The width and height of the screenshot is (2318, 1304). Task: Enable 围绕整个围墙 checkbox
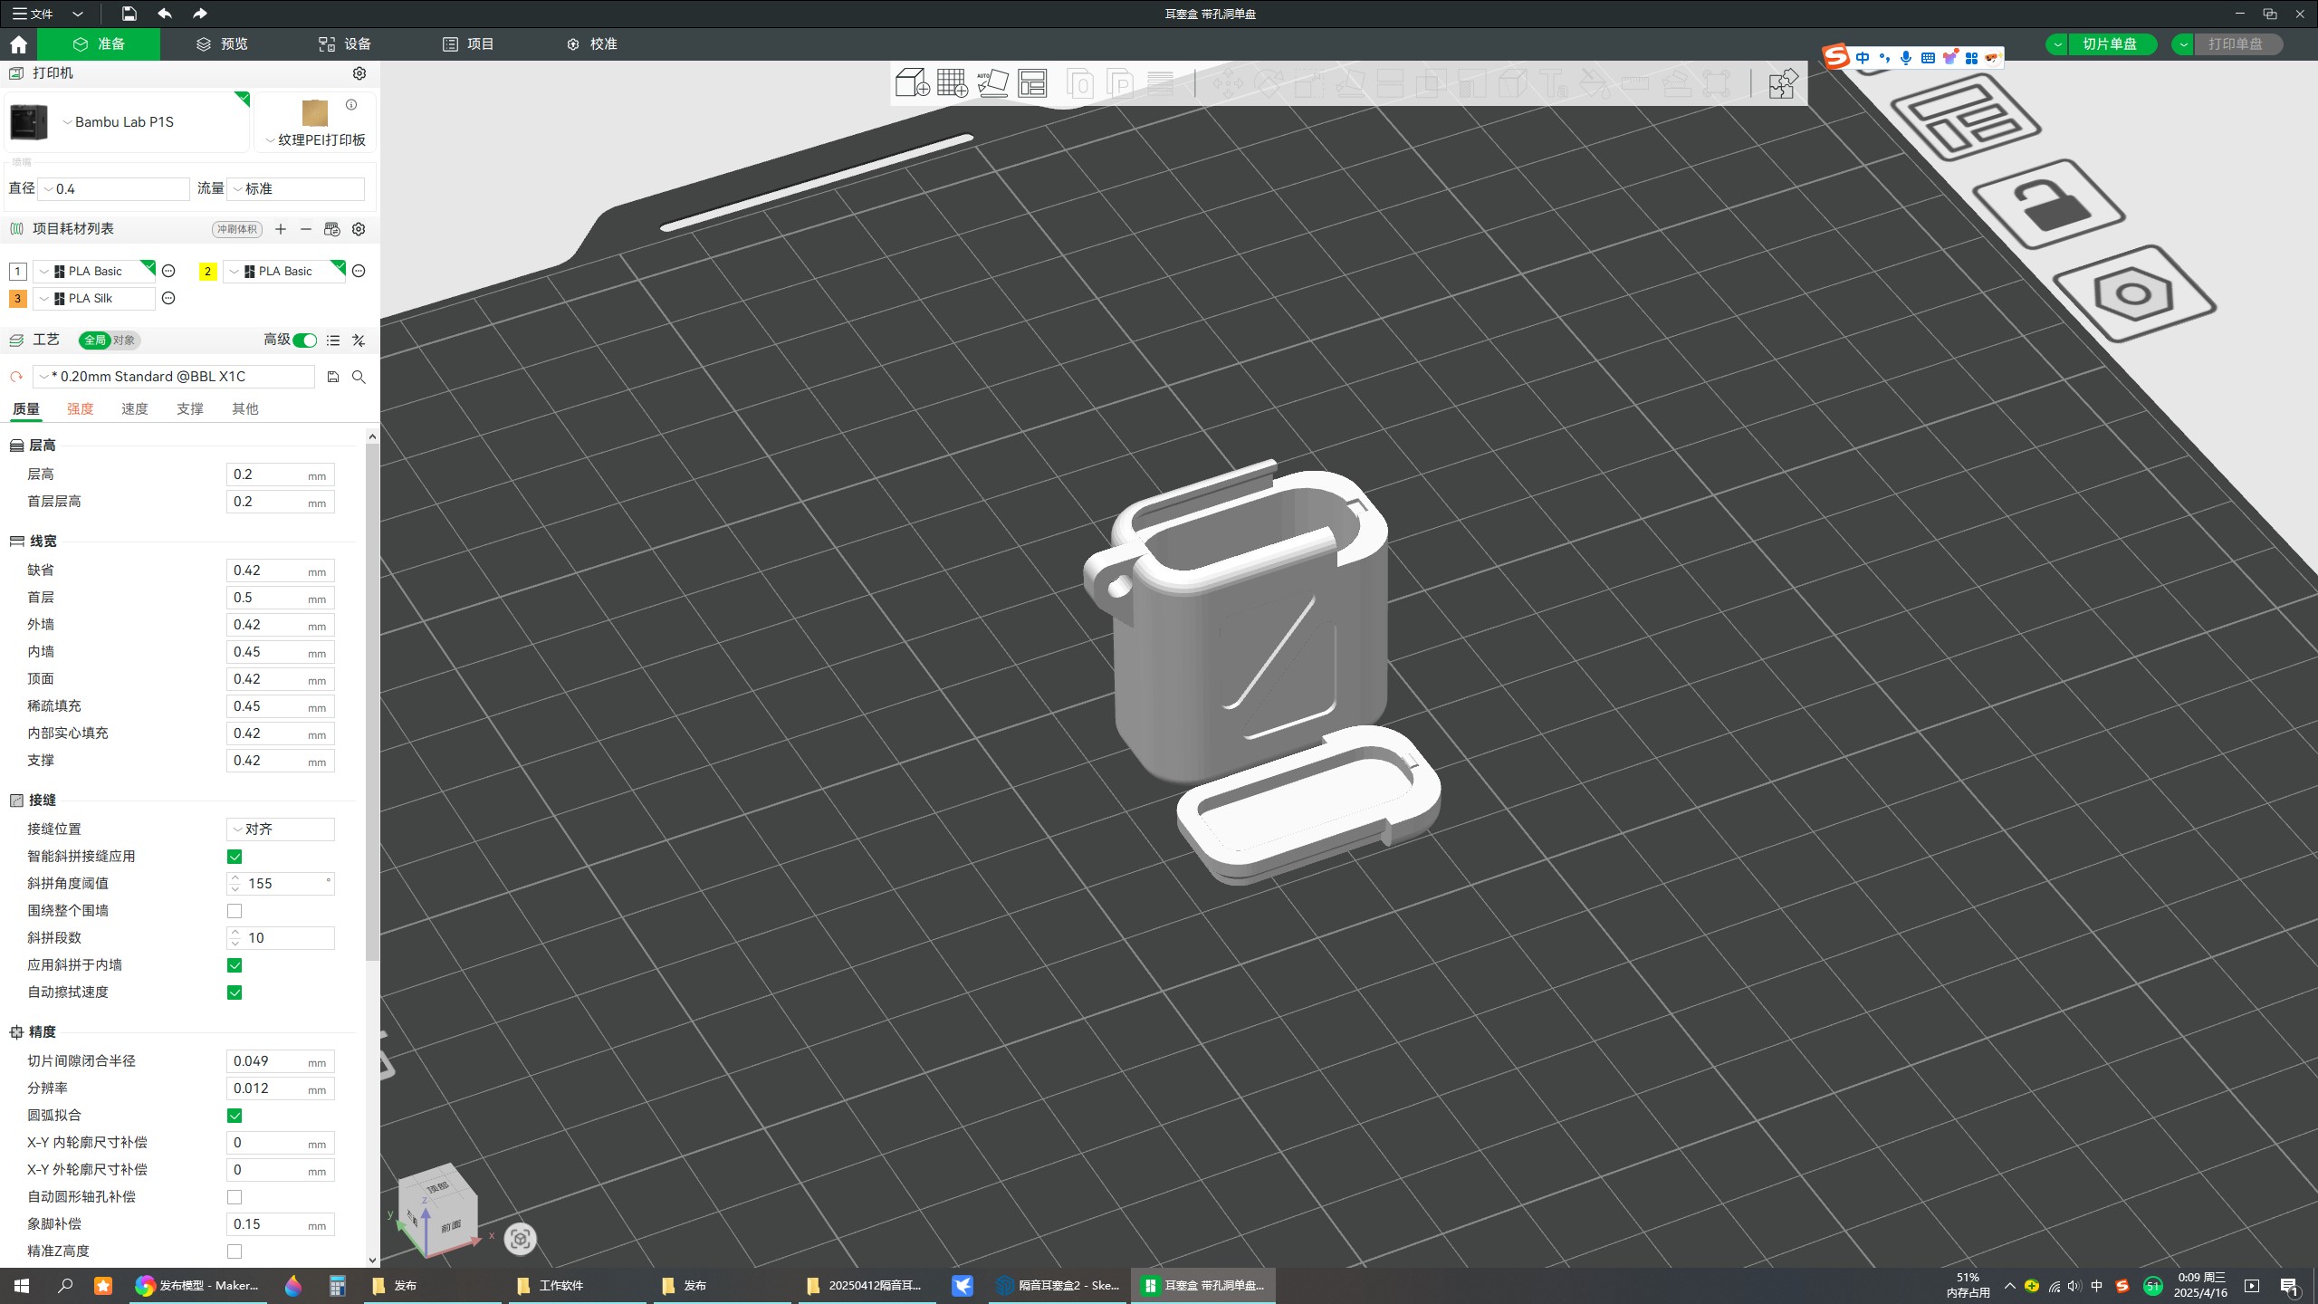235,911
